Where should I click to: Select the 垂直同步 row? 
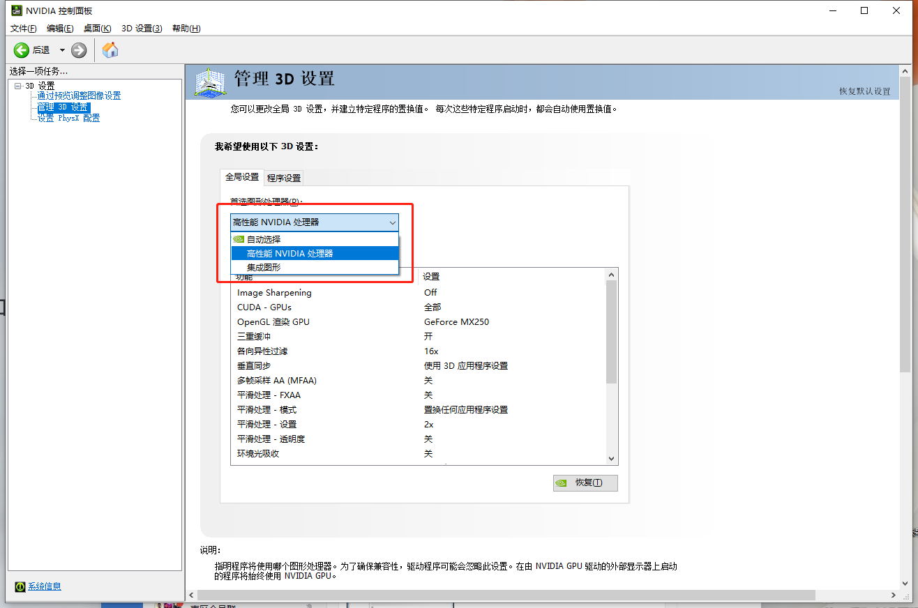click(417, 366)
